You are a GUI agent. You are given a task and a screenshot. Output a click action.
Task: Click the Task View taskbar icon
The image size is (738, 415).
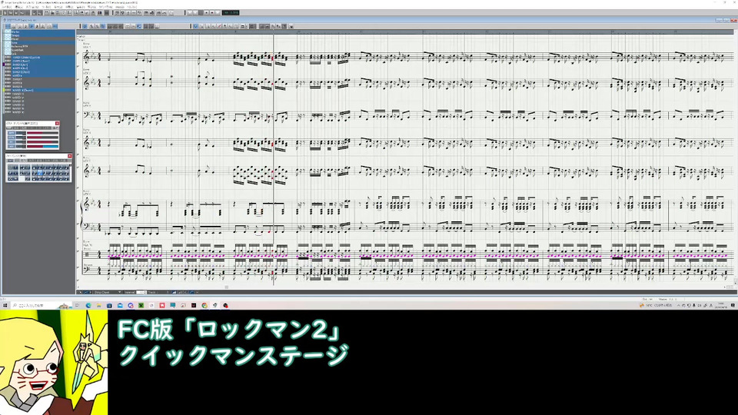point(77,305)
